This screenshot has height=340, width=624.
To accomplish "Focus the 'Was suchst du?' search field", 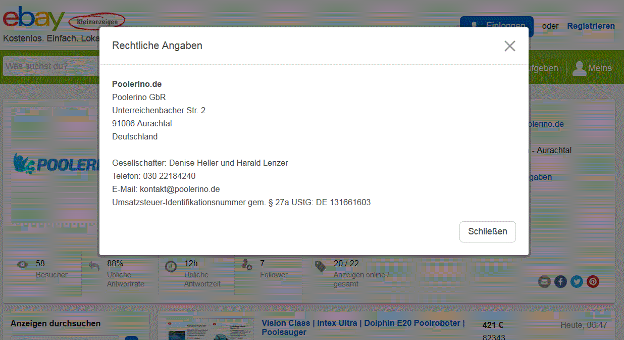I will click(50, 66).
